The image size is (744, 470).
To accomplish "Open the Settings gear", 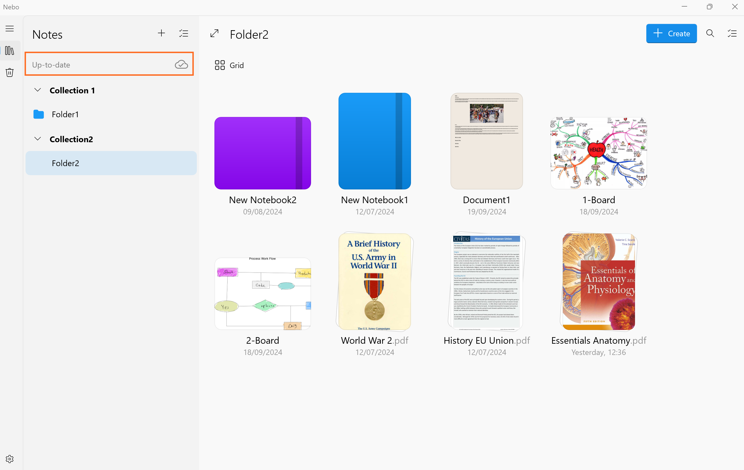I will click(10, 459).
